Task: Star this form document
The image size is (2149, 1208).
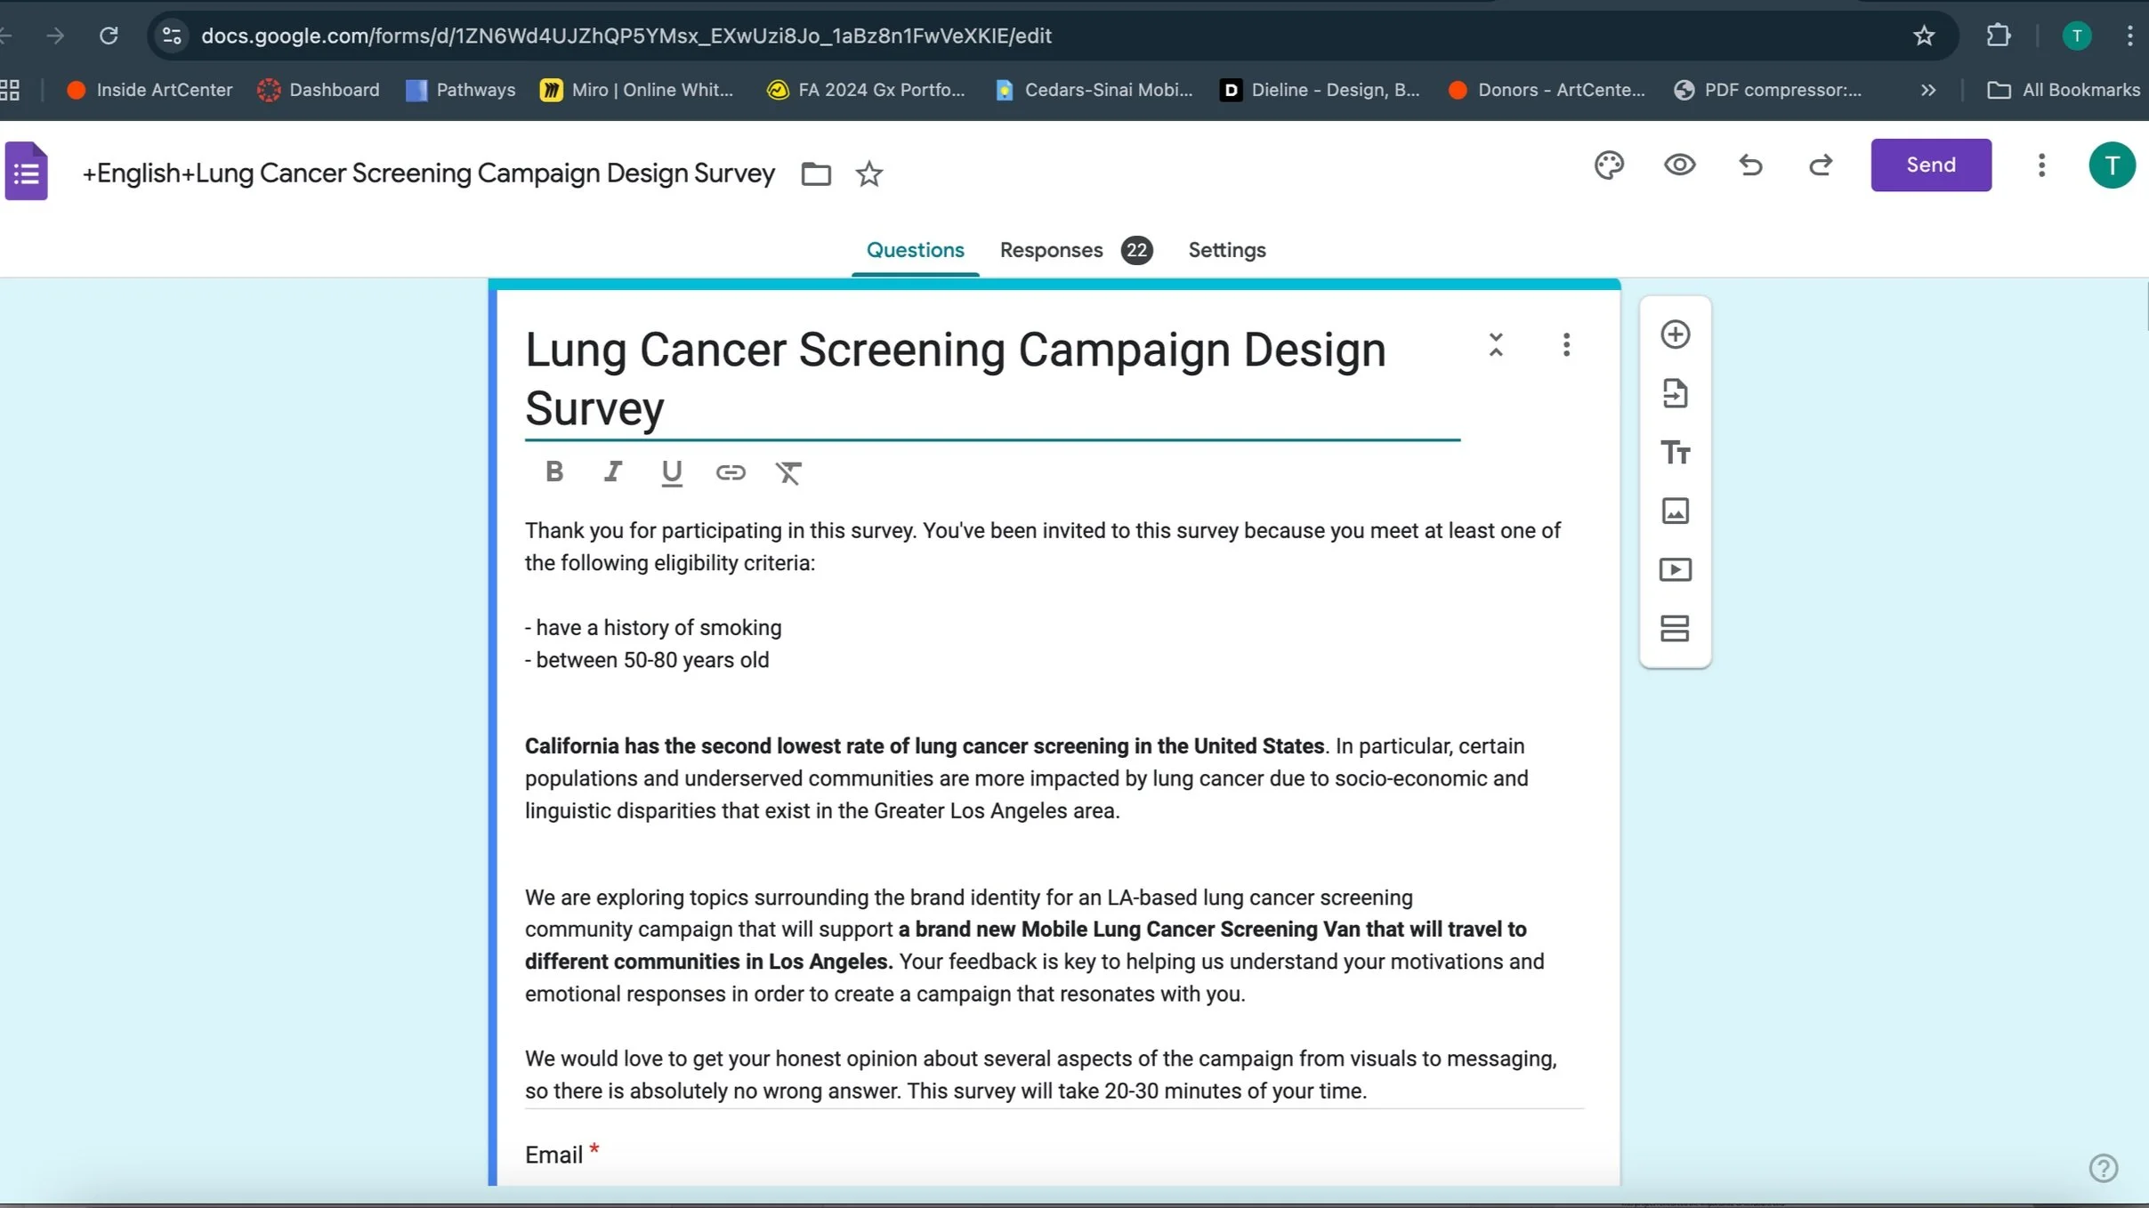Action: (x=868, y=173)
